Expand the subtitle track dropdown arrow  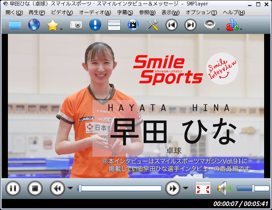pos(241,29)
